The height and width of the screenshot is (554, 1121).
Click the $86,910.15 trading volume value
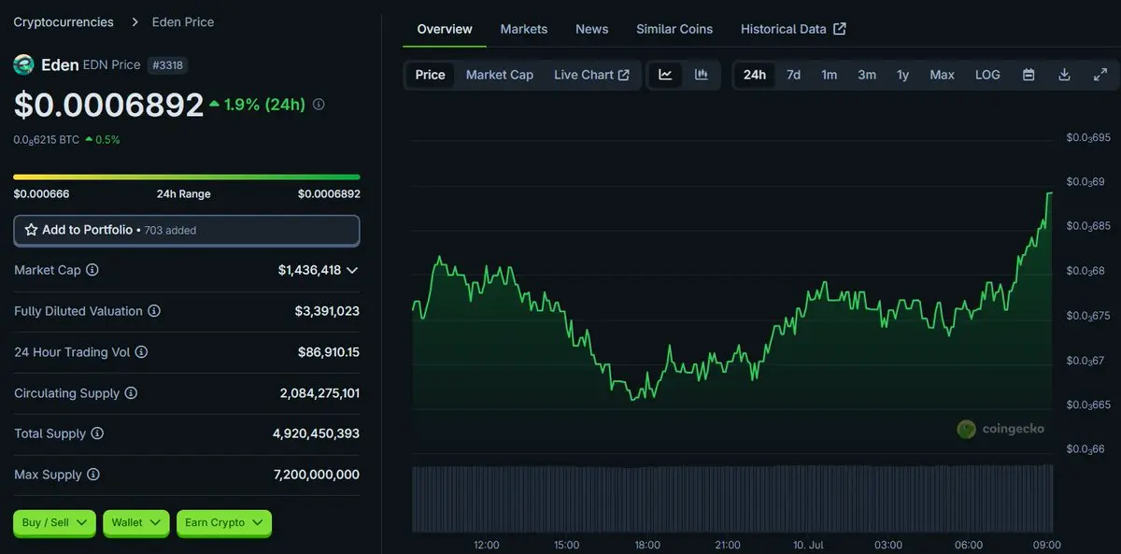329,352
